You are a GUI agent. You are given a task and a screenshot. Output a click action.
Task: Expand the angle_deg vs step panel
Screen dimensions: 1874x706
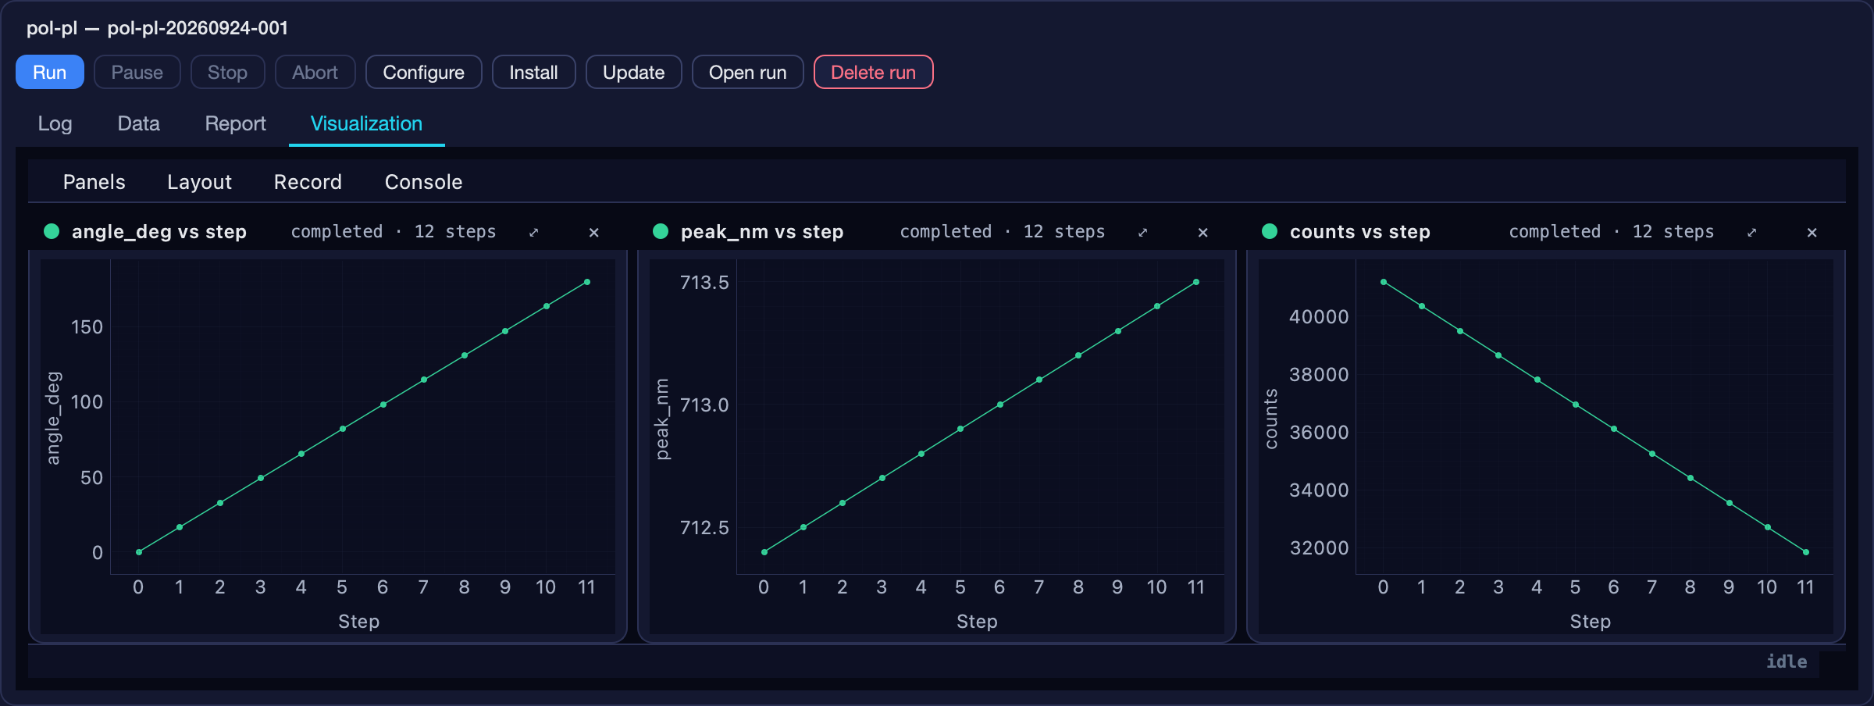tap(534, 232)
